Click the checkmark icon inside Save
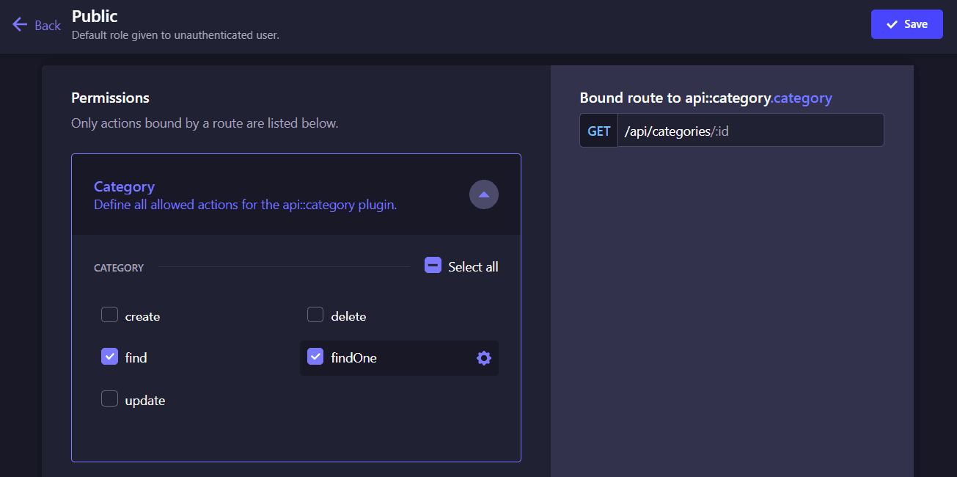 click(x=892, y=24)
